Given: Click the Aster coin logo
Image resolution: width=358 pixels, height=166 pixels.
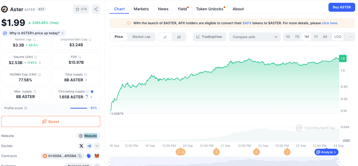Looking at the screenshot, I should [4, 9].
